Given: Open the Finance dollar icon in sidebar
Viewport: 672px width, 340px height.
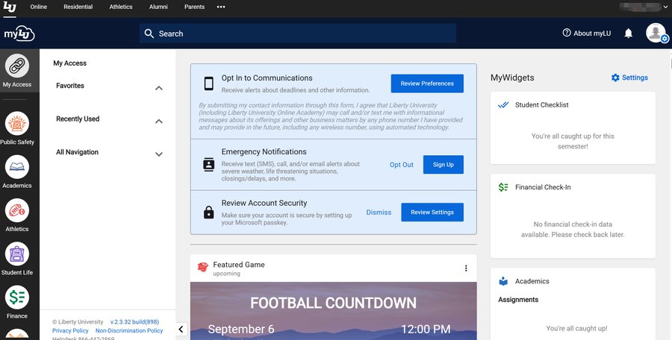Looking at the screenshot, I should [x=17, y=297].
